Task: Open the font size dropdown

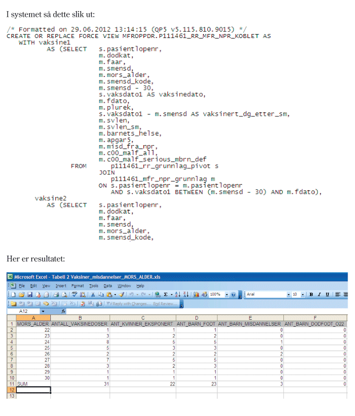Action: point(303,295)
